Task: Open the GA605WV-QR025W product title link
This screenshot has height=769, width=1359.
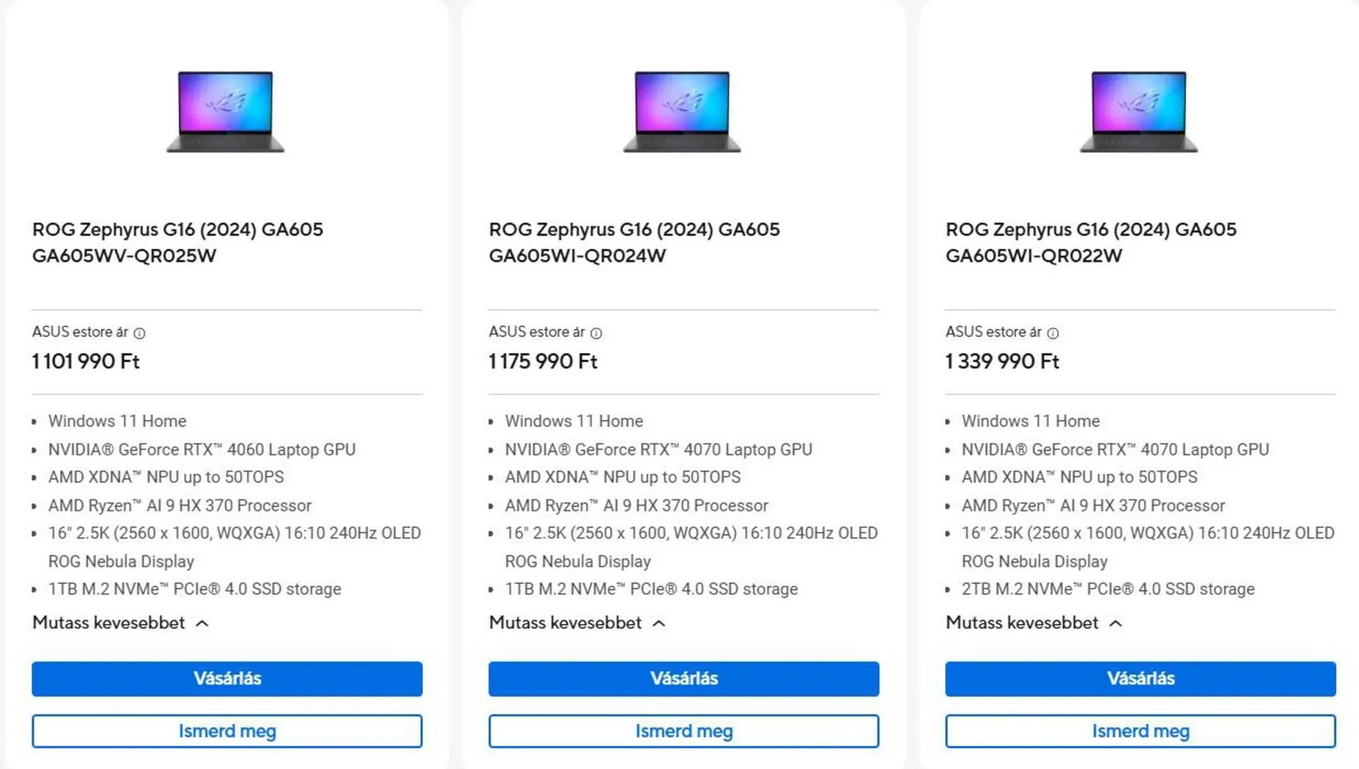Action: click(177, 243)
